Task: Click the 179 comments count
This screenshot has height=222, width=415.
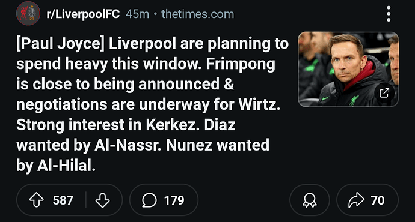Action: pos(174,200)
